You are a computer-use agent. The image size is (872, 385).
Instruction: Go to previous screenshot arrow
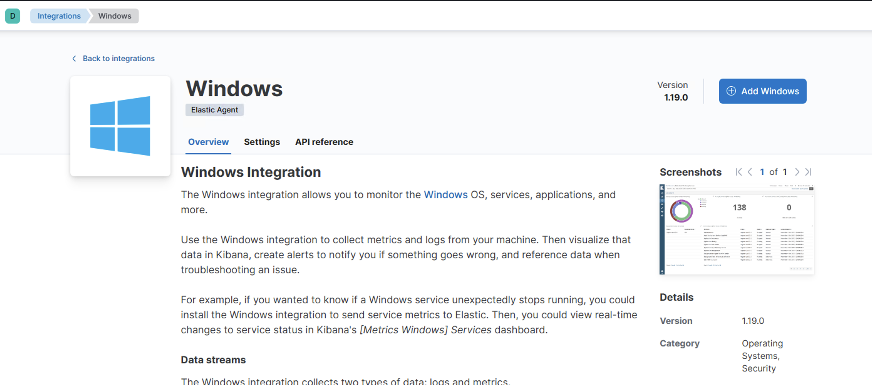coord(750,172)
